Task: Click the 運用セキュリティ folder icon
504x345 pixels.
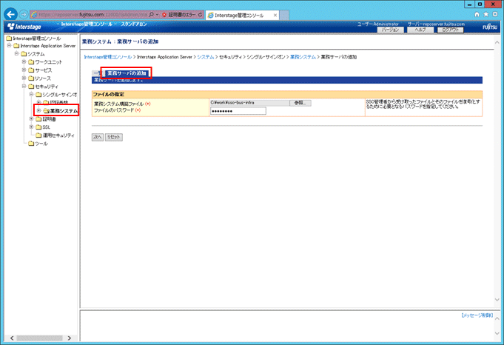Action: point(38,135)
